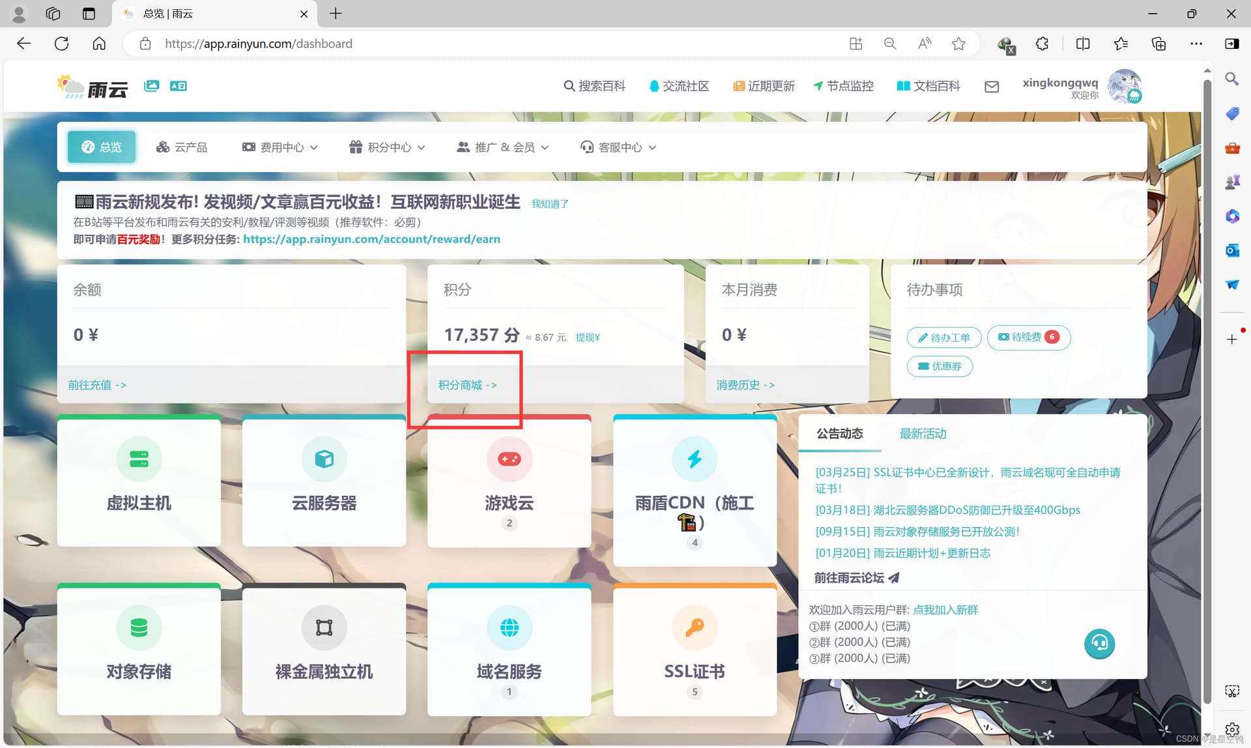
Task: Open the 对象存储 product card
Action: [x=139, y=649]
